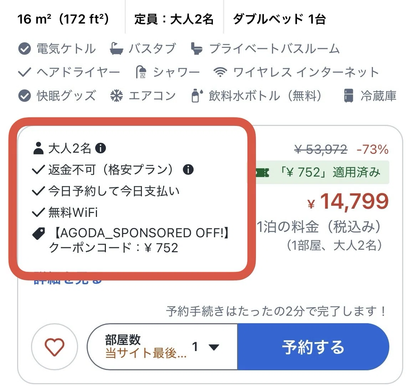Click the bathtub バスタブ icon
The height and width of the screenshot is (386, 420).
tap(117, 49)
